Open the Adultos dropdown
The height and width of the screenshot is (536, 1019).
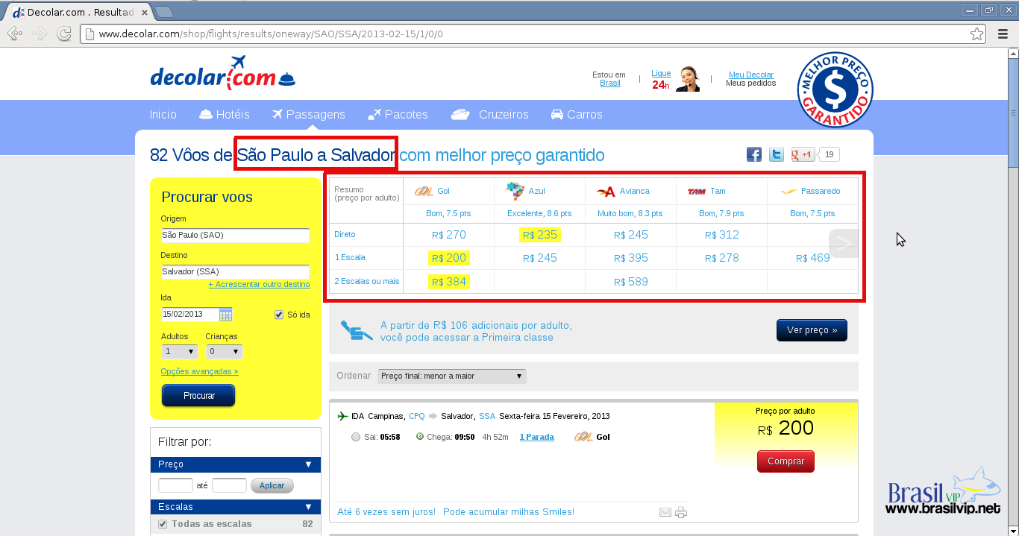tap(180, 351)
